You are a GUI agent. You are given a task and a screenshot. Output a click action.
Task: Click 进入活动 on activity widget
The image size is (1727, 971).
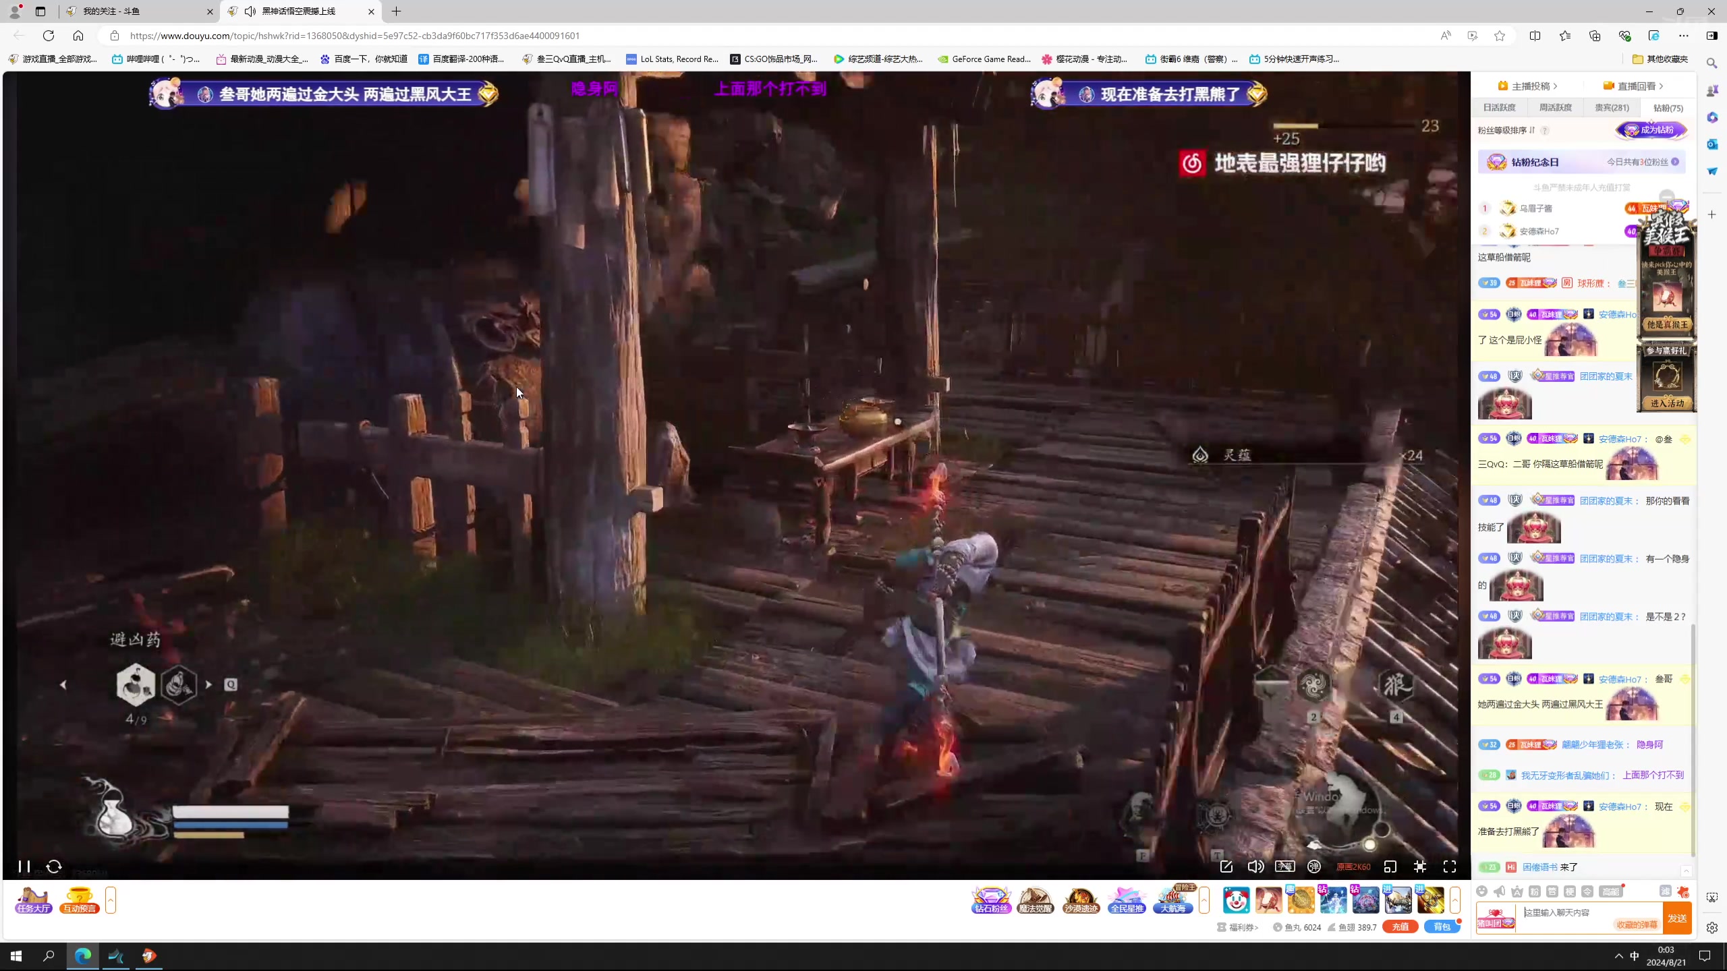coord(1667,403)
